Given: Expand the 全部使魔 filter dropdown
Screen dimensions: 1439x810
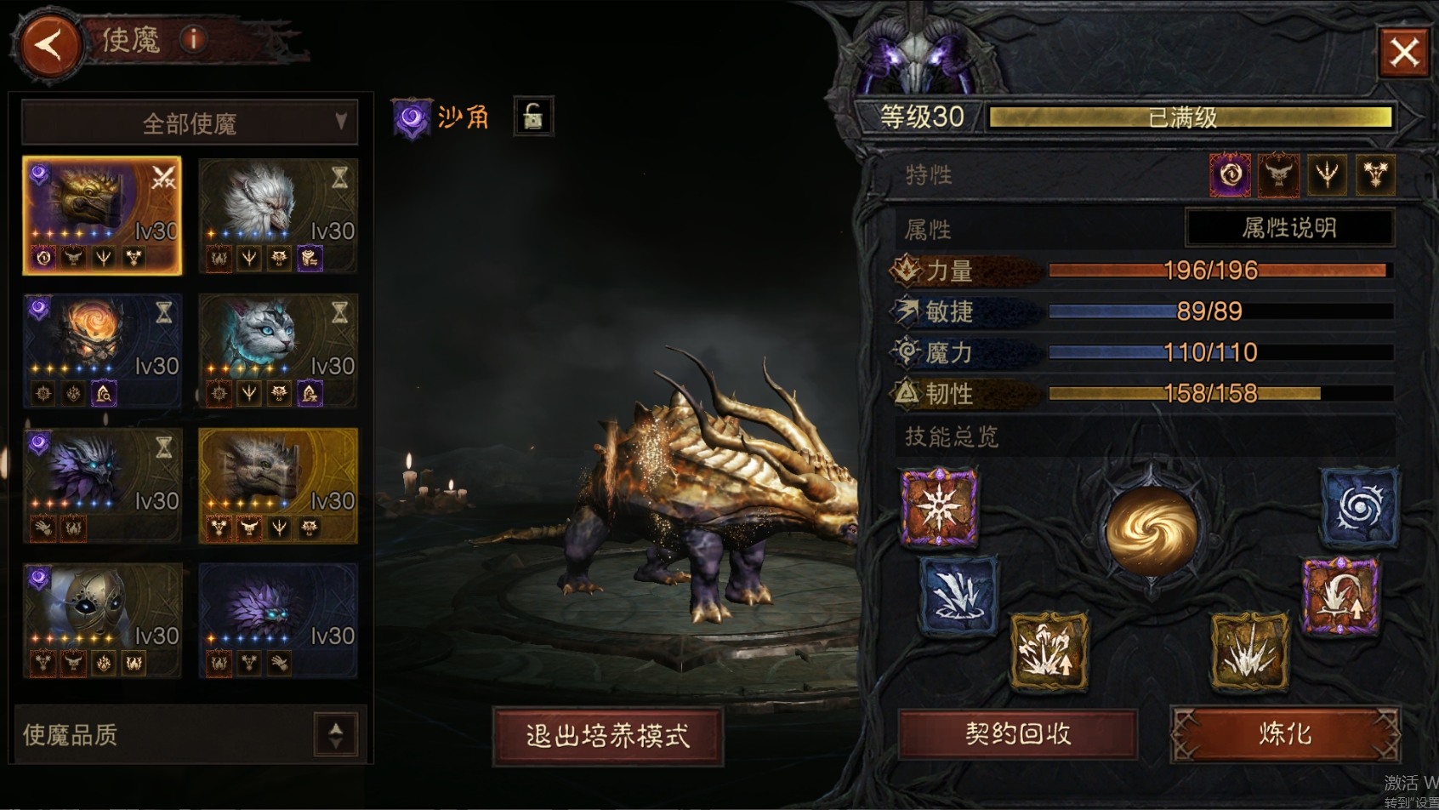Looking at the screenshot, I should coord(190,123).
